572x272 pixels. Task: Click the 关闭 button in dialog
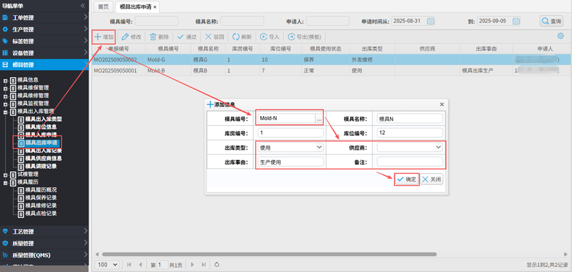(432, 179)
